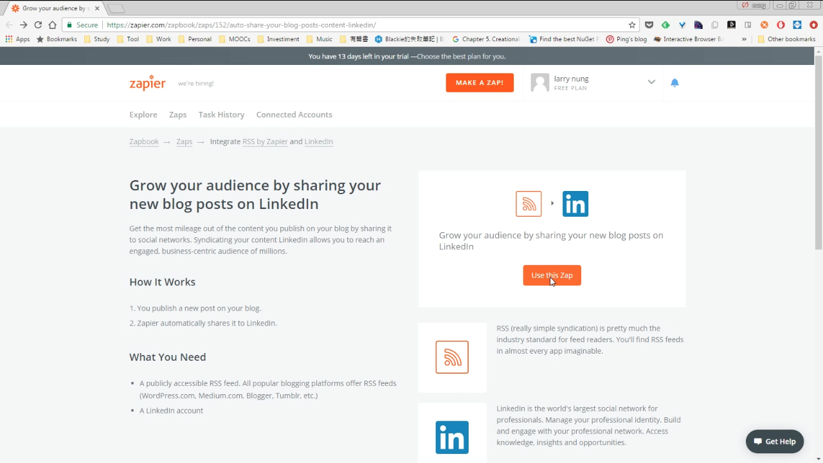The height and width of the screenshot is (463, 823).
Task: Open Connected Accounts
Action: 294,114
